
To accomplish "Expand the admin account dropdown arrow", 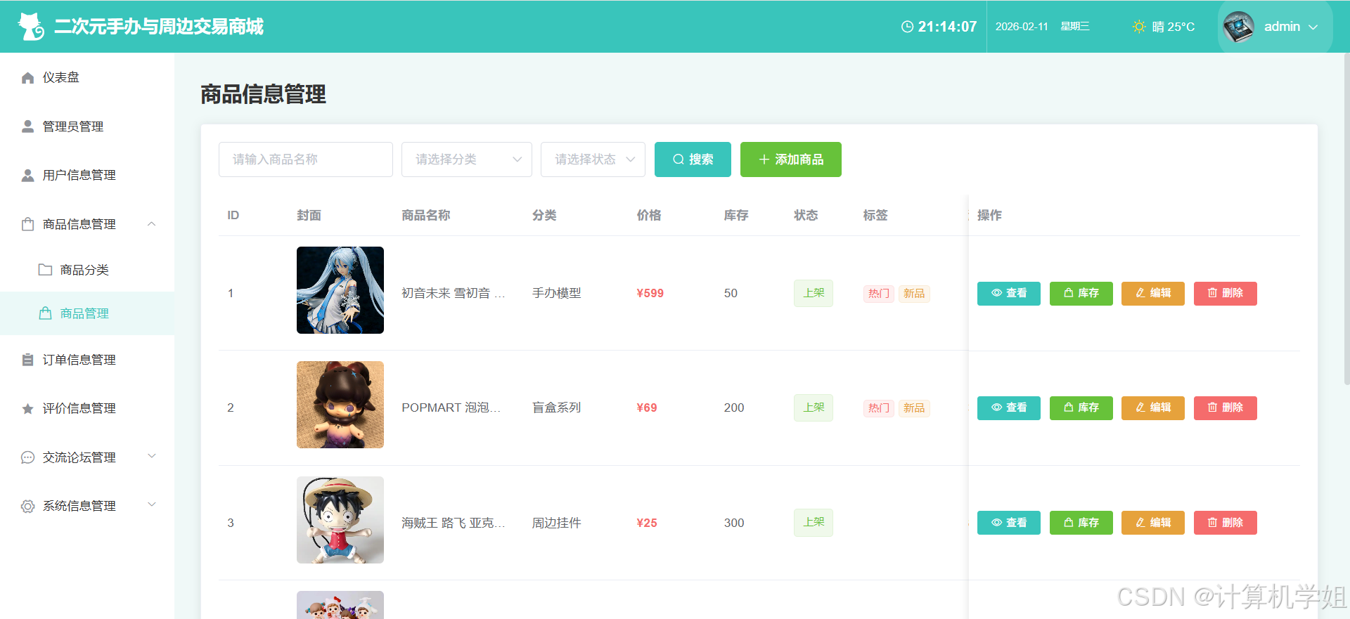I will (1313, 27).
